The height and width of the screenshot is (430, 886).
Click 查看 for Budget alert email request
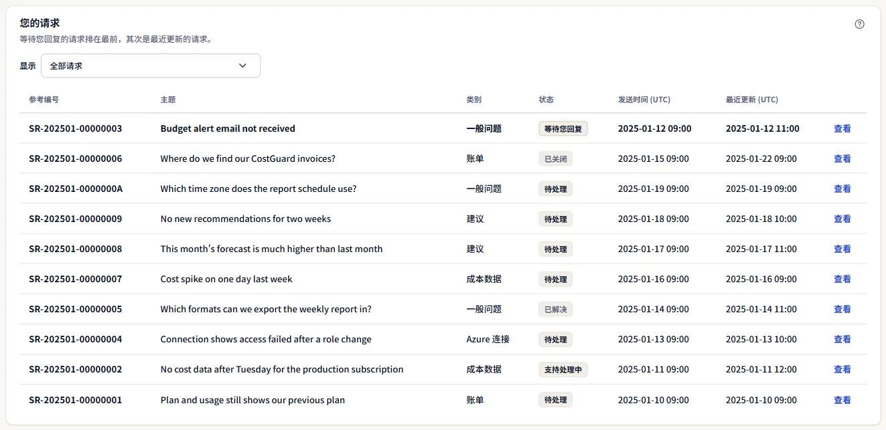click(842, 128)
